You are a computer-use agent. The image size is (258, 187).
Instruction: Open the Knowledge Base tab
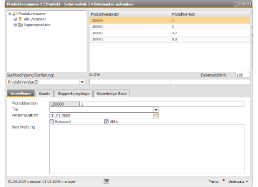(112, 93)
